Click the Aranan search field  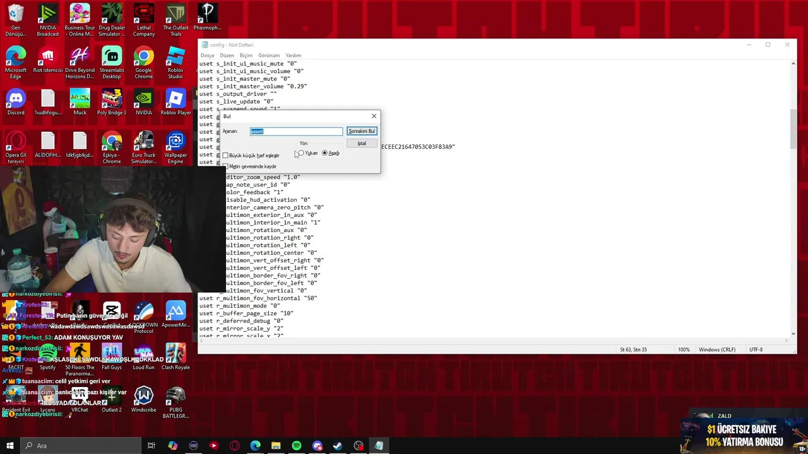tap(297, 131)
